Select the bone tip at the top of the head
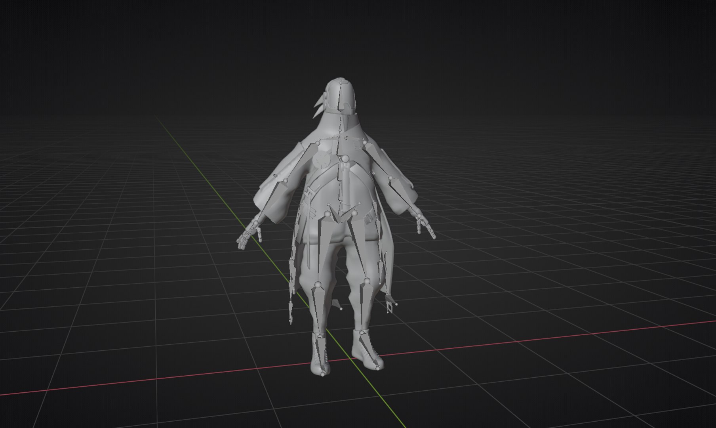The height and width of the screenshot is (428, 716). tap(340, 82)
